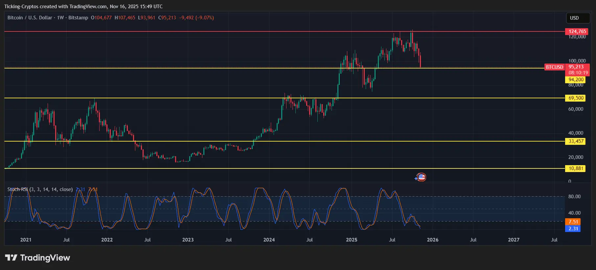Click the yellow 33,457 price label

pyautogui.click(x=576, y=141)
